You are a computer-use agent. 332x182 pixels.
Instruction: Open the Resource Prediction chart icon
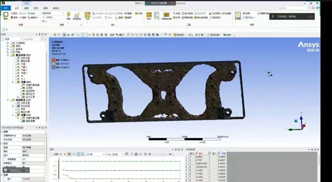click(77, 15)
